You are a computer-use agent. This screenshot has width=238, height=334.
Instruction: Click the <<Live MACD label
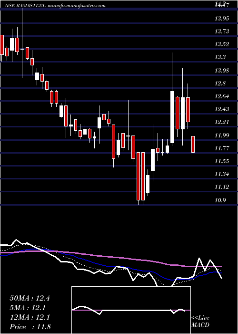pyautogui.click(x=200, y=322)
